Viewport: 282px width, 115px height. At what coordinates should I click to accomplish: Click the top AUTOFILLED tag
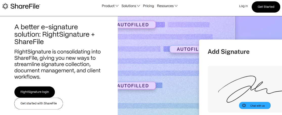coord(136,25)
